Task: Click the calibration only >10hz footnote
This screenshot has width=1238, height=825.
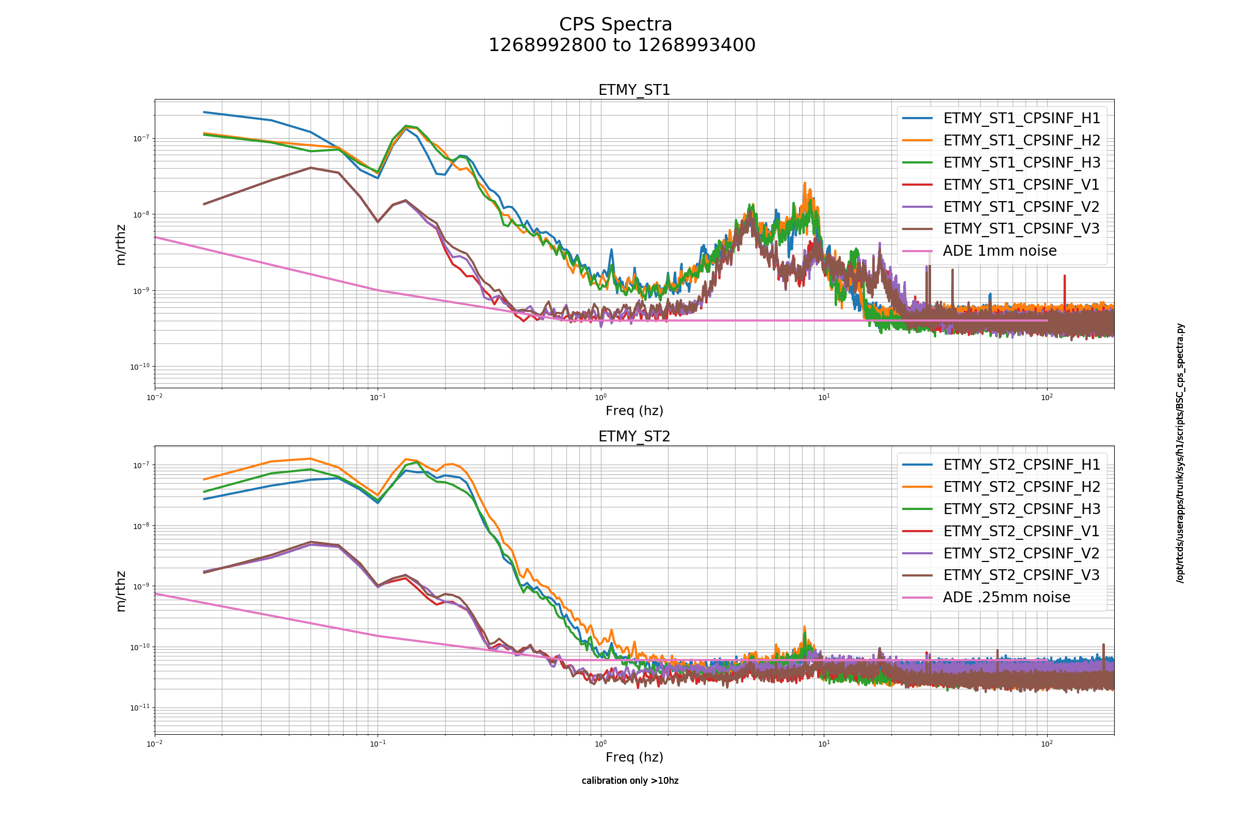Action: (630, 781)
